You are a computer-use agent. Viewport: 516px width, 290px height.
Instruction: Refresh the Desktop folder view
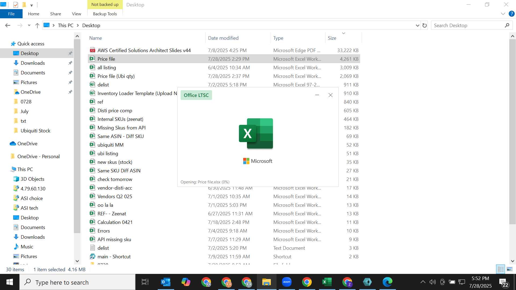pos(425,26)
